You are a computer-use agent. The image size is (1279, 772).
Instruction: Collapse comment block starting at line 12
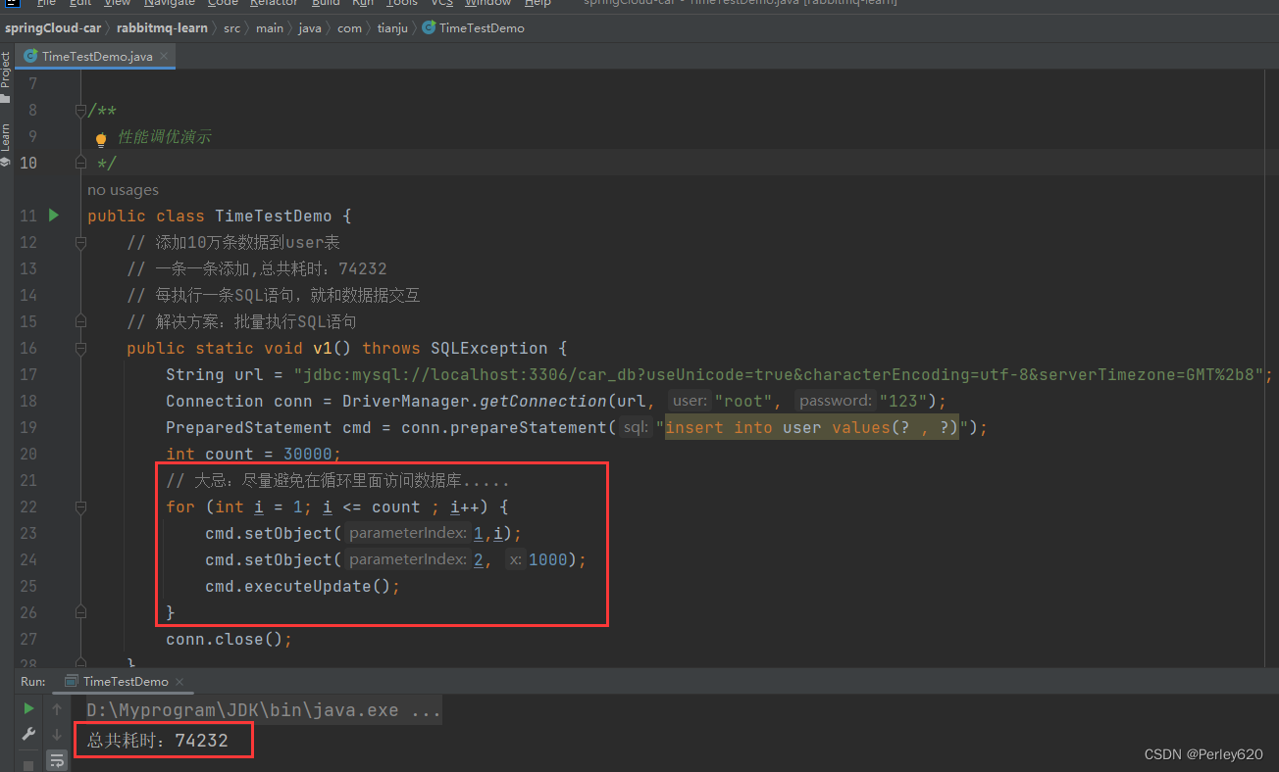pyautogui.click(x=80, y=242)
